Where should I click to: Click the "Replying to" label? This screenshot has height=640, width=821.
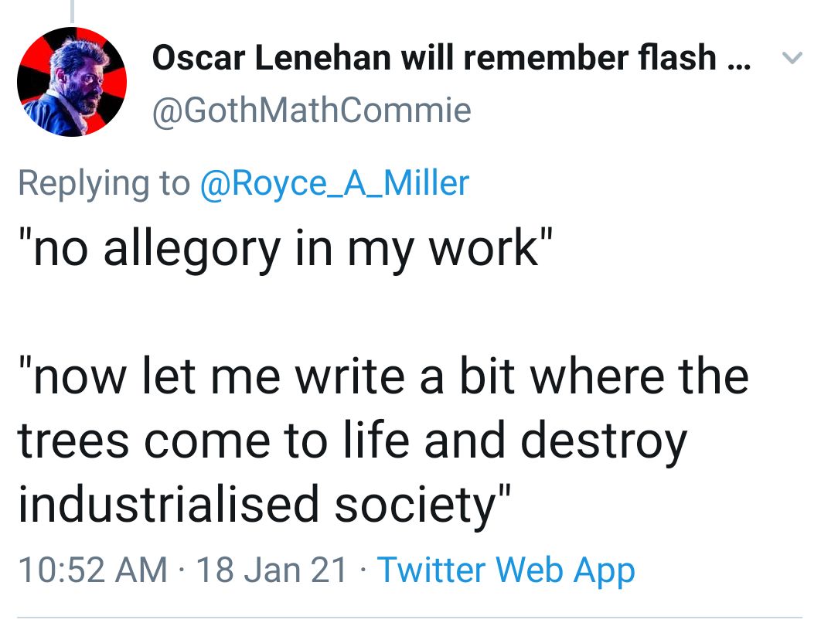(103, 183)
